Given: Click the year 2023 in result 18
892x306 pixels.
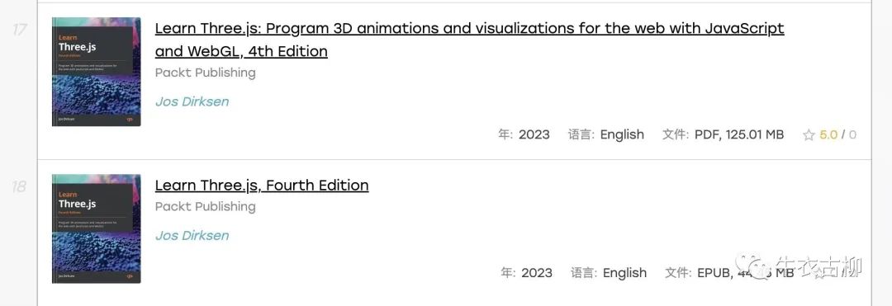Looking at the screenshot, I should [537, 273].
